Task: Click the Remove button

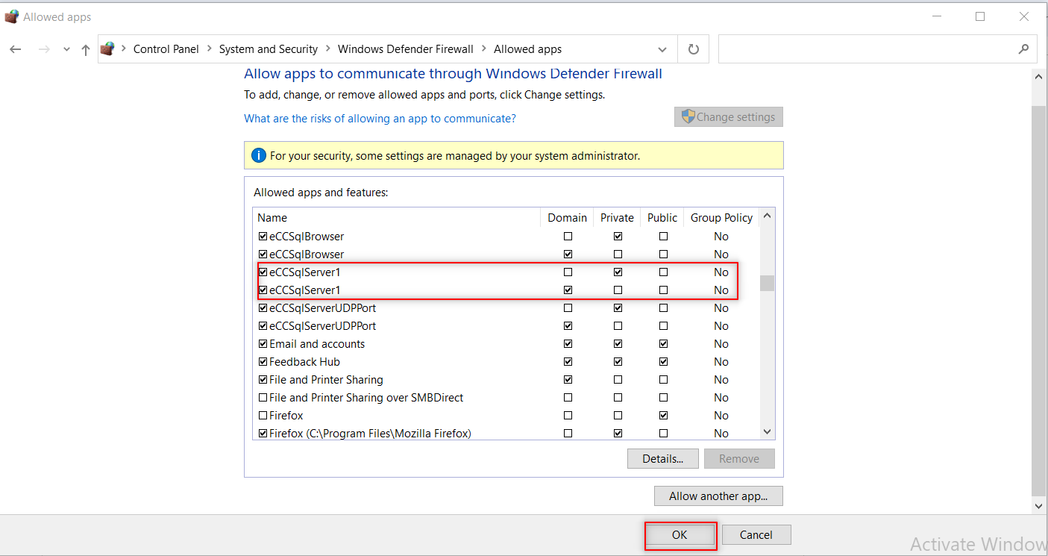Action: tap(739, 459)
